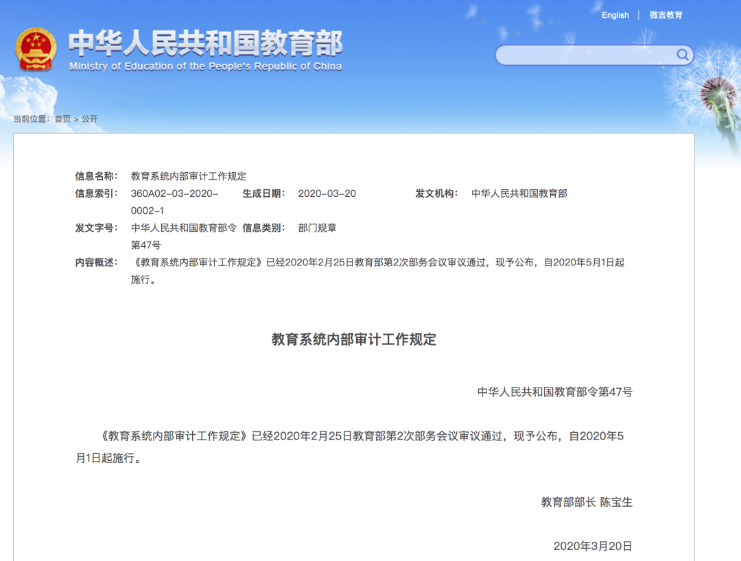Click the English ministry name subtitle
The height and width of the screenshot is (561, 741).
pyautogui.click(x=206, y=67)
